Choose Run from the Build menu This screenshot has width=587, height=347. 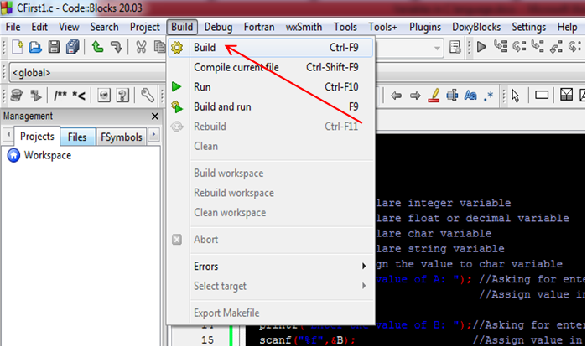pos(271,87)
